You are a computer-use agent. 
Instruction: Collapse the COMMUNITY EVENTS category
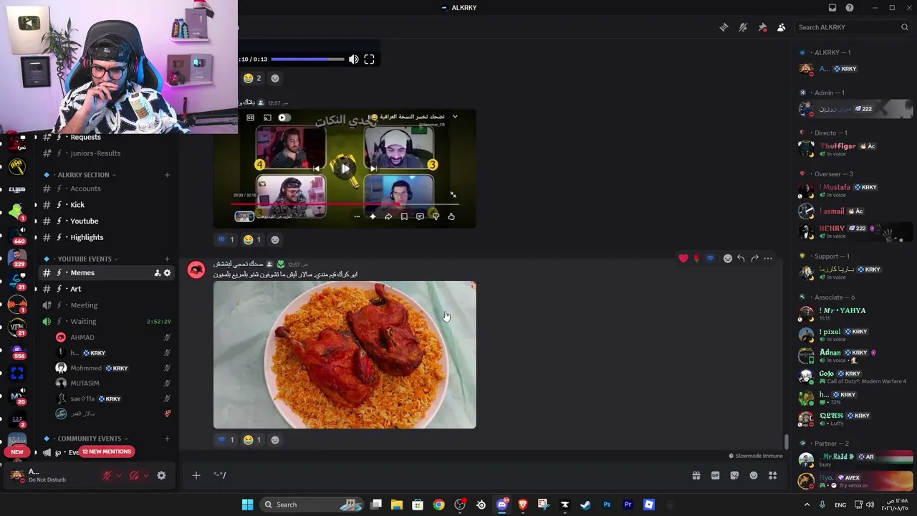89,439
